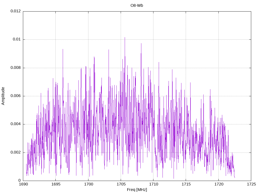Click the y-axis tick label 0.002
The image size is (258, 193).
(x=16, y=152)
